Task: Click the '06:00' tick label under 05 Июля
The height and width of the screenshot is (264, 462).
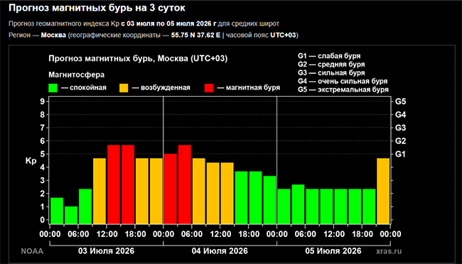Action: pos(305,234)
